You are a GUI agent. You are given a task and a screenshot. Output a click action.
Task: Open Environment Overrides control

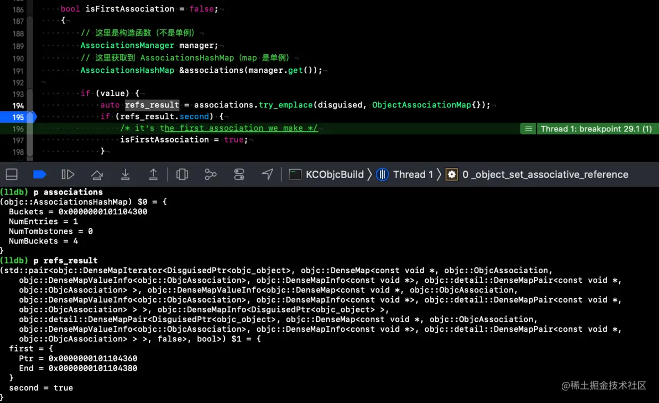click(239, 174)
